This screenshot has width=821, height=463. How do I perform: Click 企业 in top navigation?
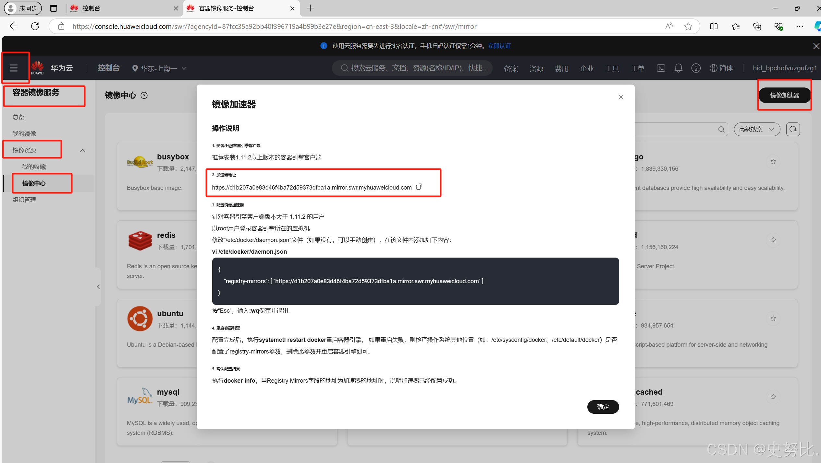[x=587, y=68]
